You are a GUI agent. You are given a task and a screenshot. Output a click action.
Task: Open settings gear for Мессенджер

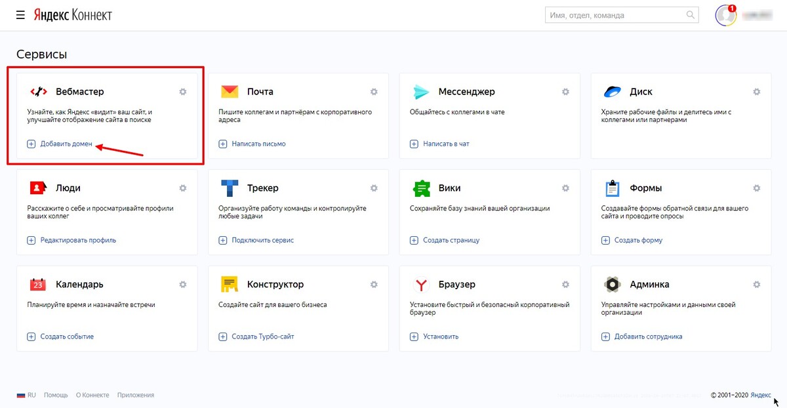[565, 92]
